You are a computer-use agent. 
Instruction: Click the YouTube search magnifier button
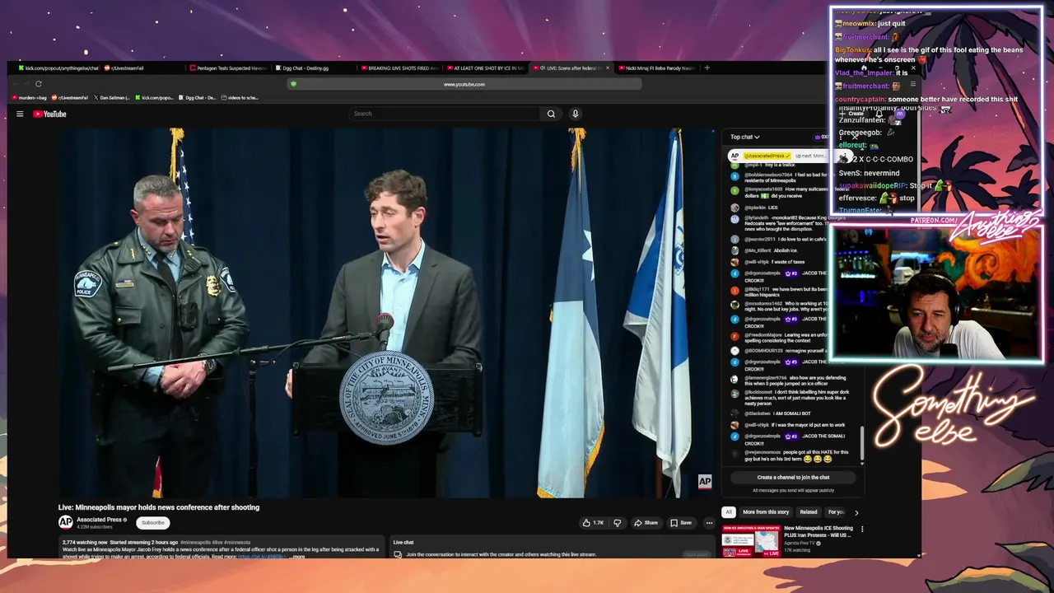click(551, 114)
